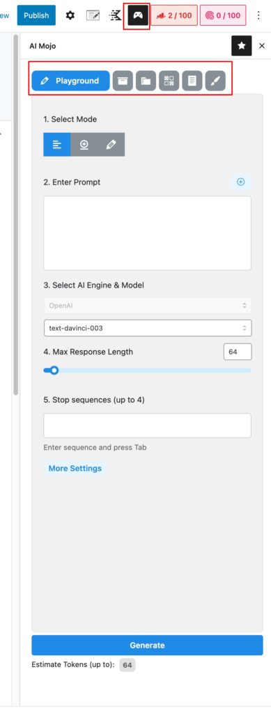Open the three-dot options menu
The height and width of the screenshot is (713, 271).
point(258,15)
